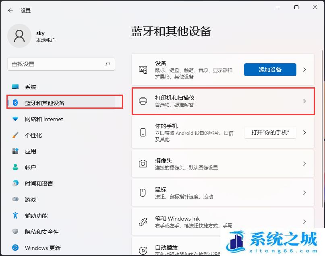This screenshot has height=256, width=325.
Task: Click the phone icon for 你的手机
Action: [143, 132]
